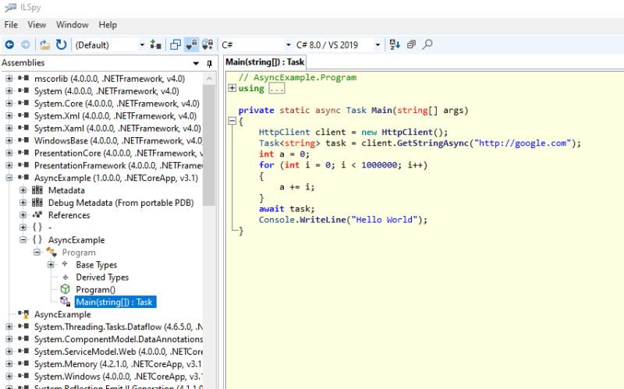Screen dimensions: 624x389
Task: Click the Back navigation arrow
Action: point(9,44)
